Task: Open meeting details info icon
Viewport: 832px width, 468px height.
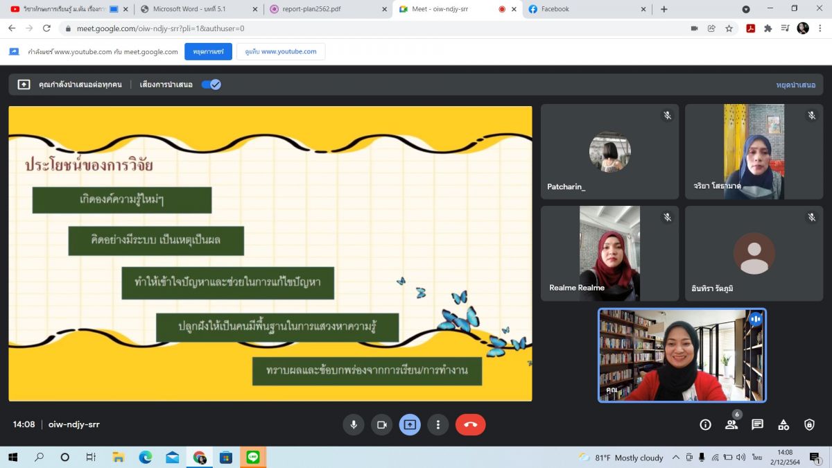Action: pos(705,424)
